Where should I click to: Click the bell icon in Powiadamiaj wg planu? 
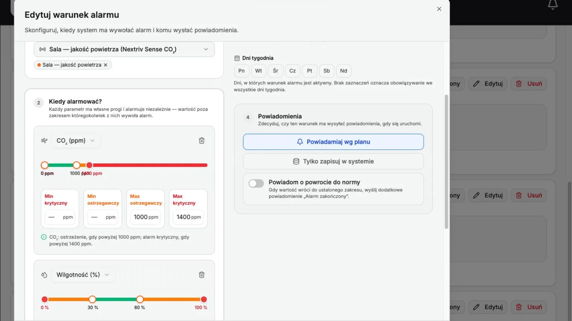pos(300,142)
